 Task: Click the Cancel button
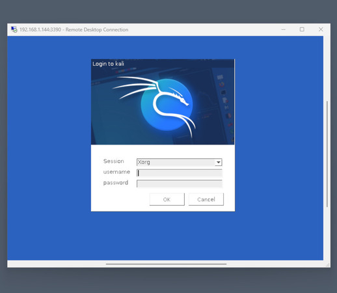point(206,199)
